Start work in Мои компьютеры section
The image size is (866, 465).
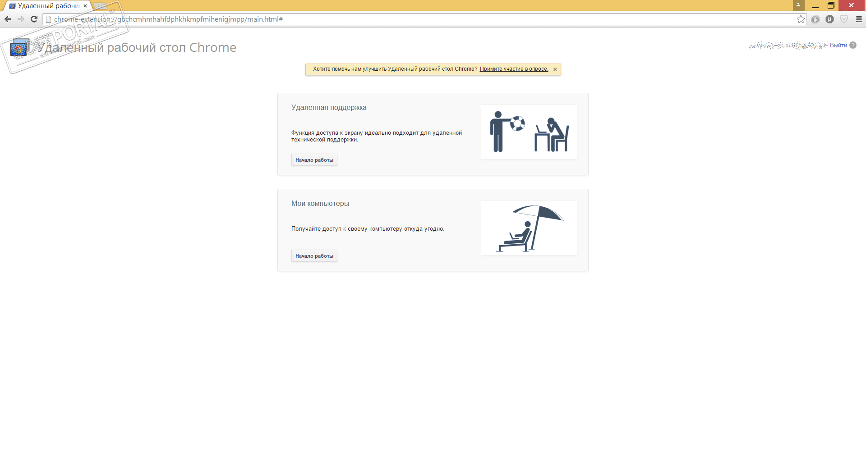coord(314,256)
